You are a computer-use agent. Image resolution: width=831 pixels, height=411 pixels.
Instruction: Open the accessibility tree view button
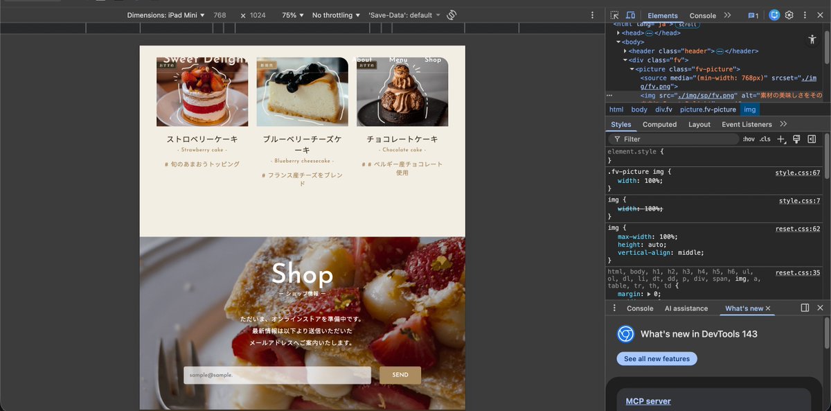[x=812, y=40]
